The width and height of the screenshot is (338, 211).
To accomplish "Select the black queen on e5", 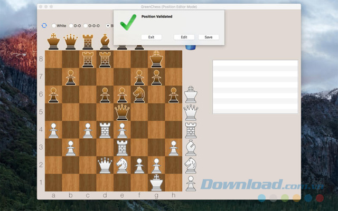I will (x=122, y=112).
